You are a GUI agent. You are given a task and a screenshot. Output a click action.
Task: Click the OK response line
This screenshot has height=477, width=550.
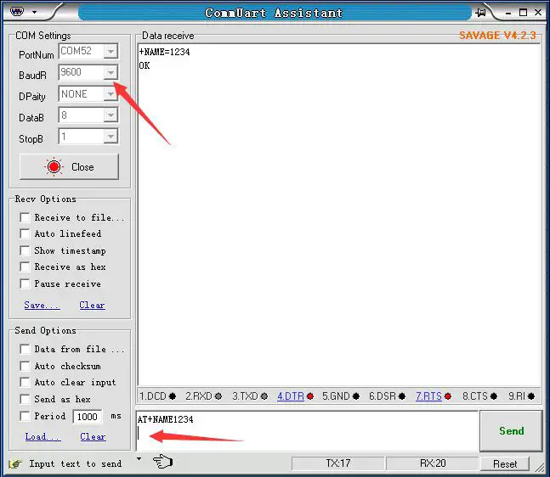[x=145, y=65]
